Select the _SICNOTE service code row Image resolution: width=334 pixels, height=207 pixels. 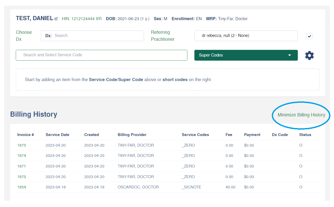191,187
